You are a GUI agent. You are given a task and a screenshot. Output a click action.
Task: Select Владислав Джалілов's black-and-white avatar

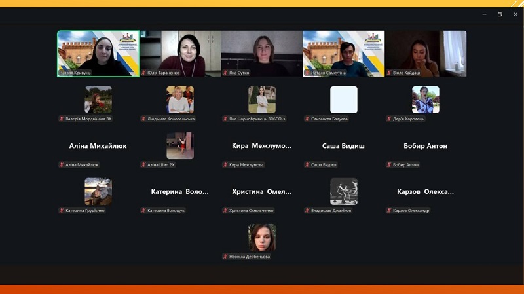click(x=344, y=191)
